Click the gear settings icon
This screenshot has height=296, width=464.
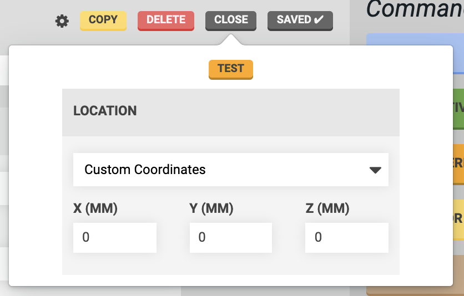click(x=62, y=22)
